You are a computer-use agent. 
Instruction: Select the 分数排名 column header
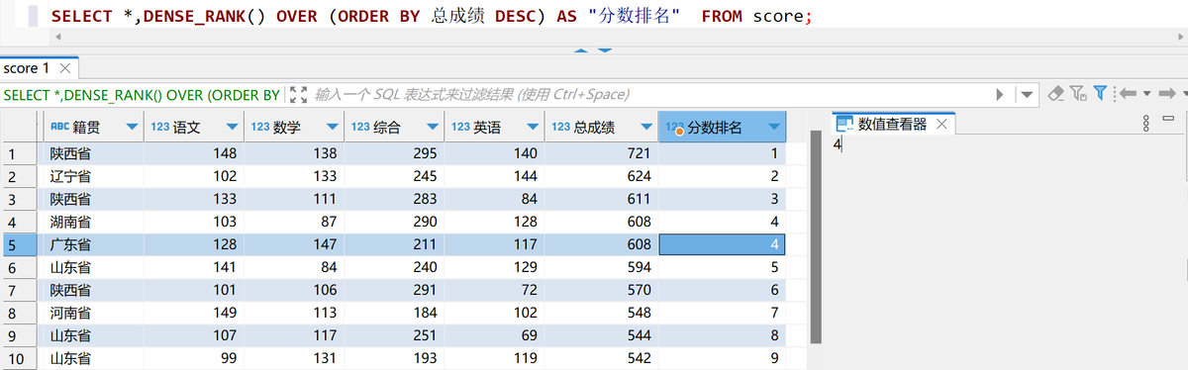click(x=722, y=127)
